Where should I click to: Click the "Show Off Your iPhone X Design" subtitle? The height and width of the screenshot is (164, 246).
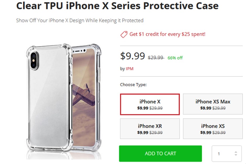click(80, 20)
